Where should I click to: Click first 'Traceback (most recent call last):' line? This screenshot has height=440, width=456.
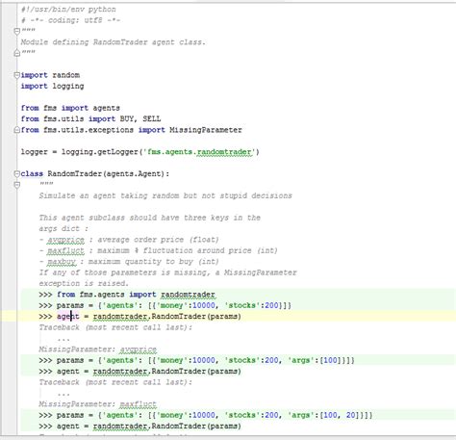click(115, 327)
